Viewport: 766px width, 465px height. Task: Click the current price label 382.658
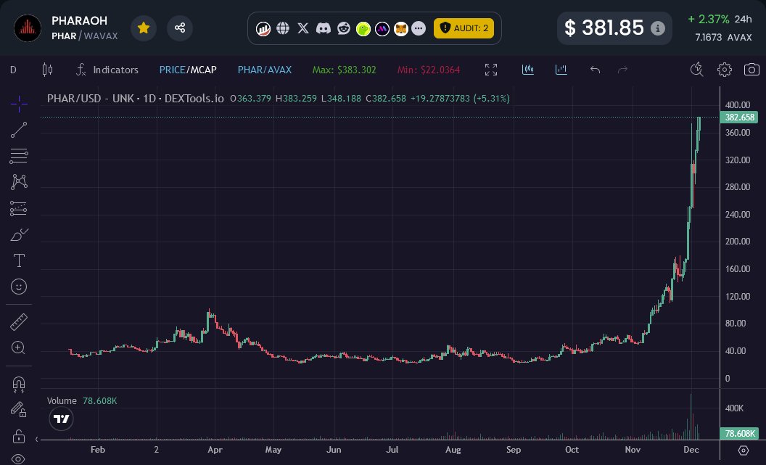[x=739, y=118]
